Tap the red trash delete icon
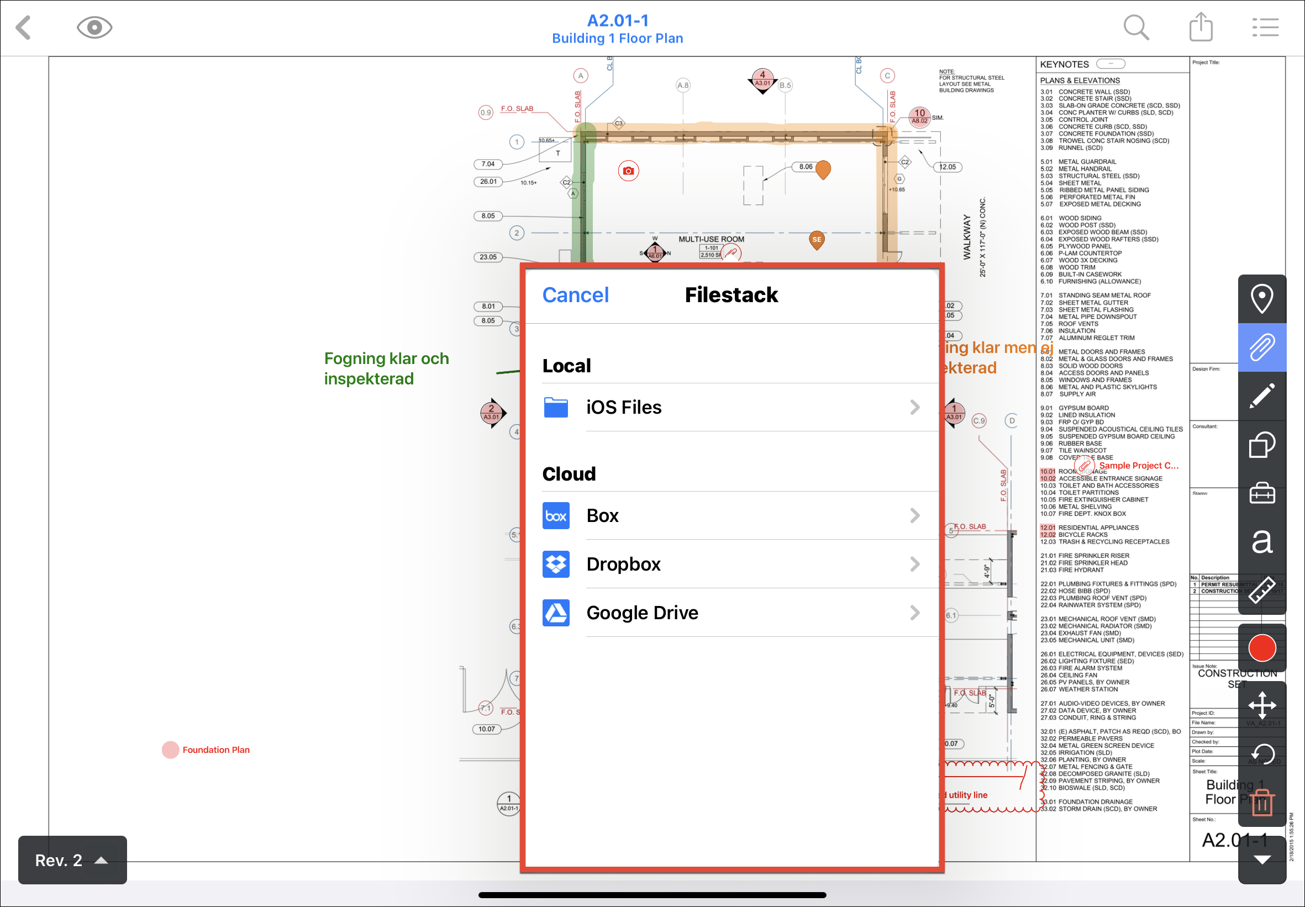 tap(1262, 803)
